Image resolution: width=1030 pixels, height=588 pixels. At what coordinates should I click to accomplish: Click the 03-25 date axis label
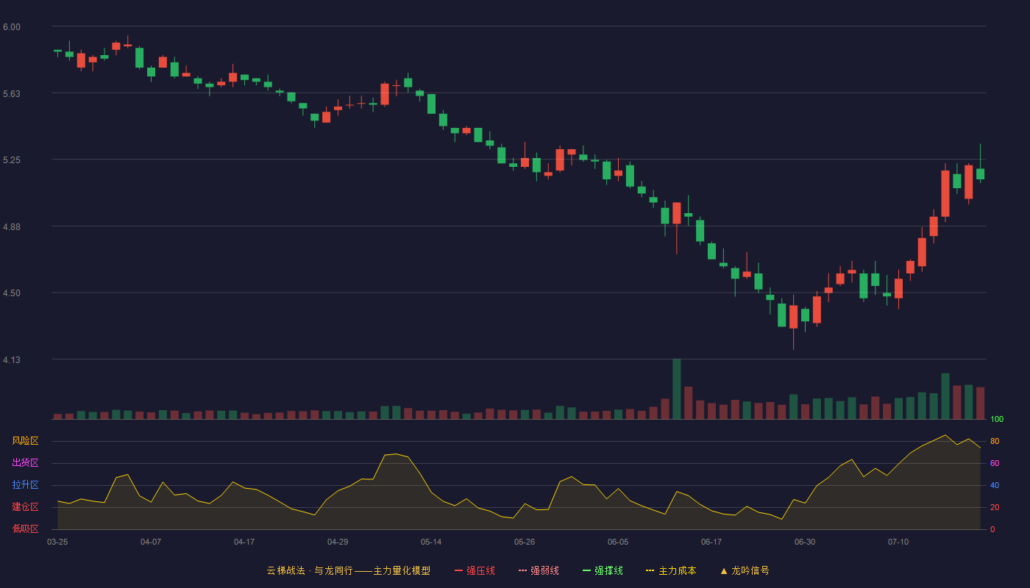click(57, 542)
